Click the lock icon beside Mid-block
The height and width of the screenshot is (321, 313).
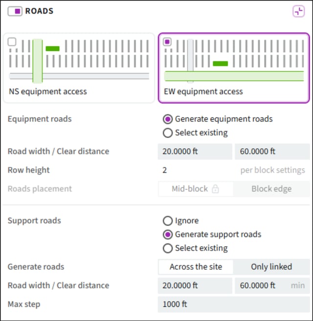215,189
